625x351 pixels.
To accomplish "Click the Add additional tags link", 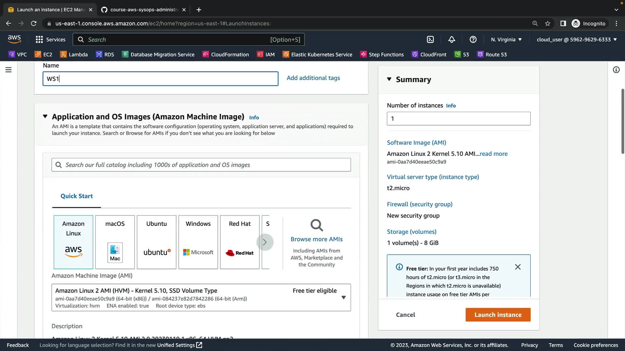I will coord(313,78).
